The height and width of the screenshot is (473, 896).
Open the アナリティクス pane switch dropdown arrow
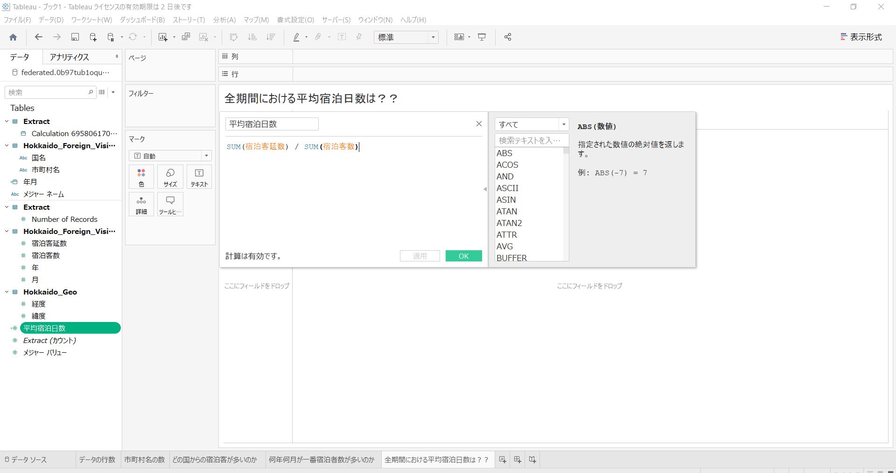pos(117,57)
